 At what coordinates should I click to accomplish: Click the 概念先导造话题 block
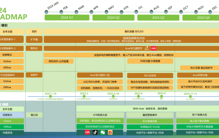coord(150,82)
